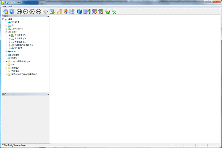Click the golden key toolbar icon

[59, 12]
